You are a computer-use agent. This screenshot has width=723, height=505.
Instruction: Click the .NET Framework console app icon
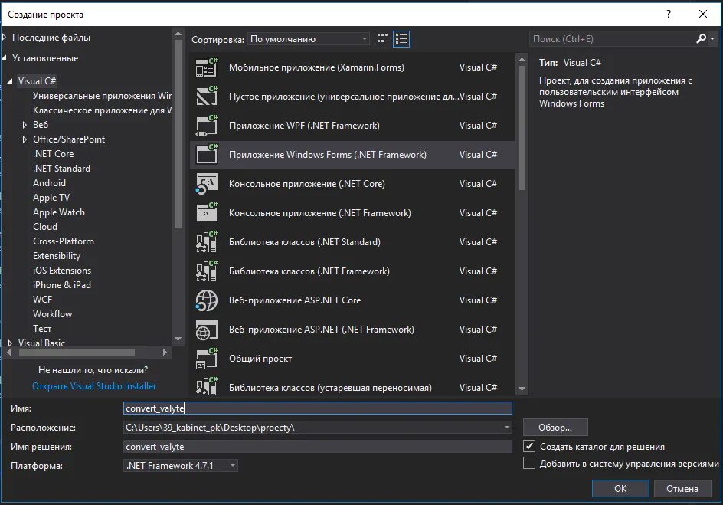coord(206,212)
